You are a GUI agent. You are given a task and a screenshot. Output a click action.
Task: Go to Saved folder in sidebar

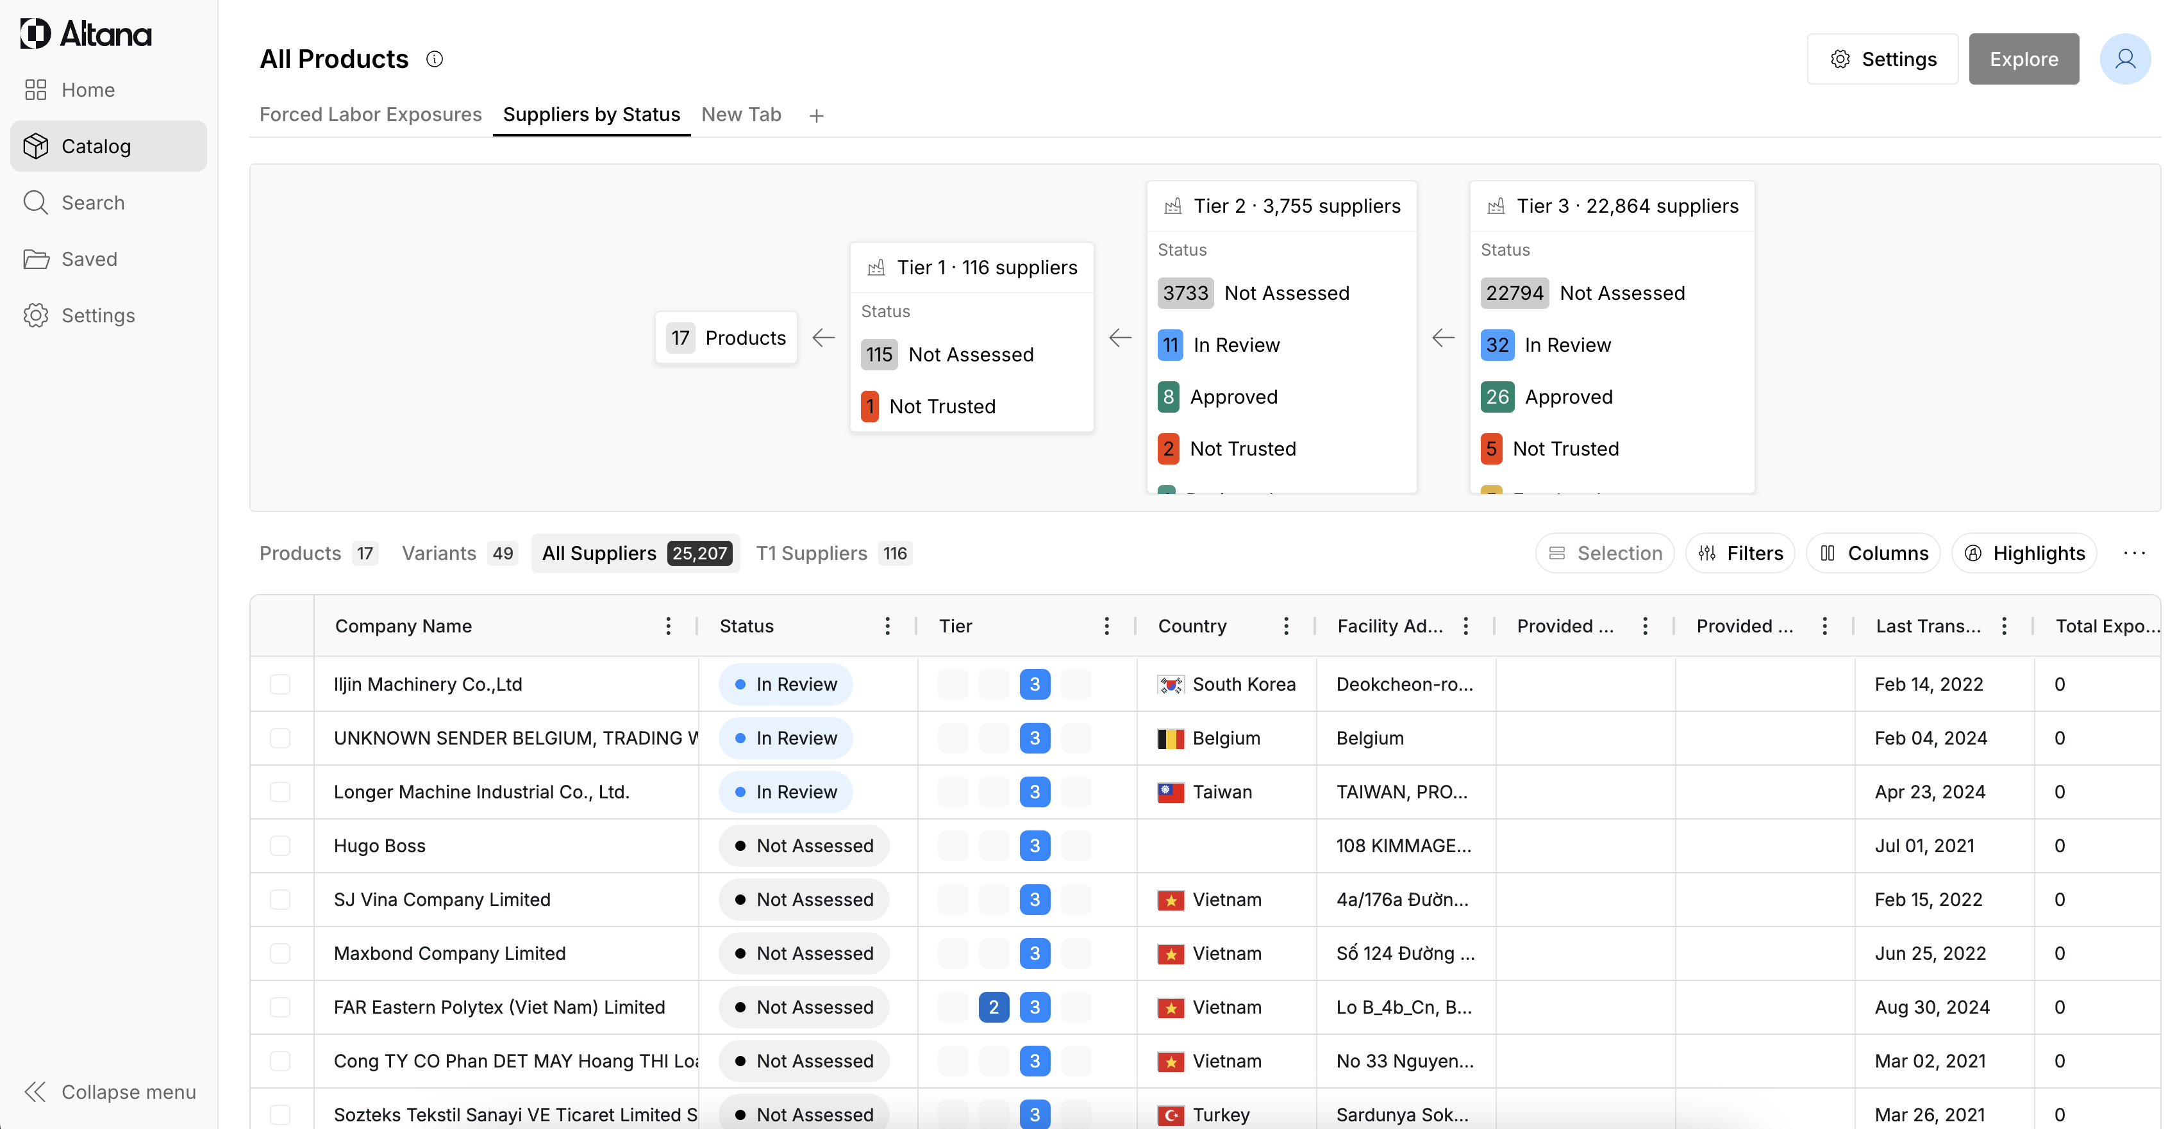pyautogui.click(x=88, y=260)
